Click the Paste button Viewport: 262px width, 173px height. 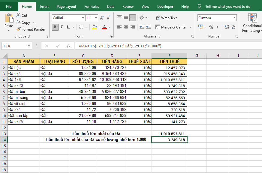[9, 21]
